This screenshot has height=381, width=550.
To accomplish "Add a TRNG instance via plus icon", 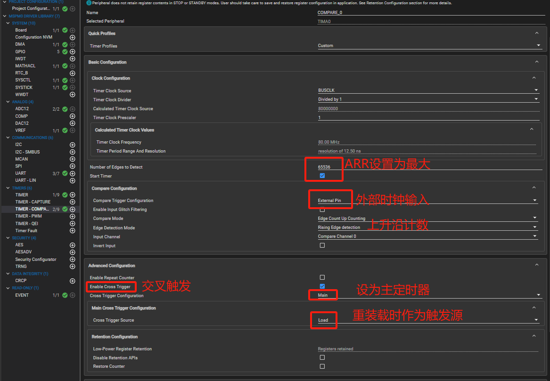I will point(73,267).
